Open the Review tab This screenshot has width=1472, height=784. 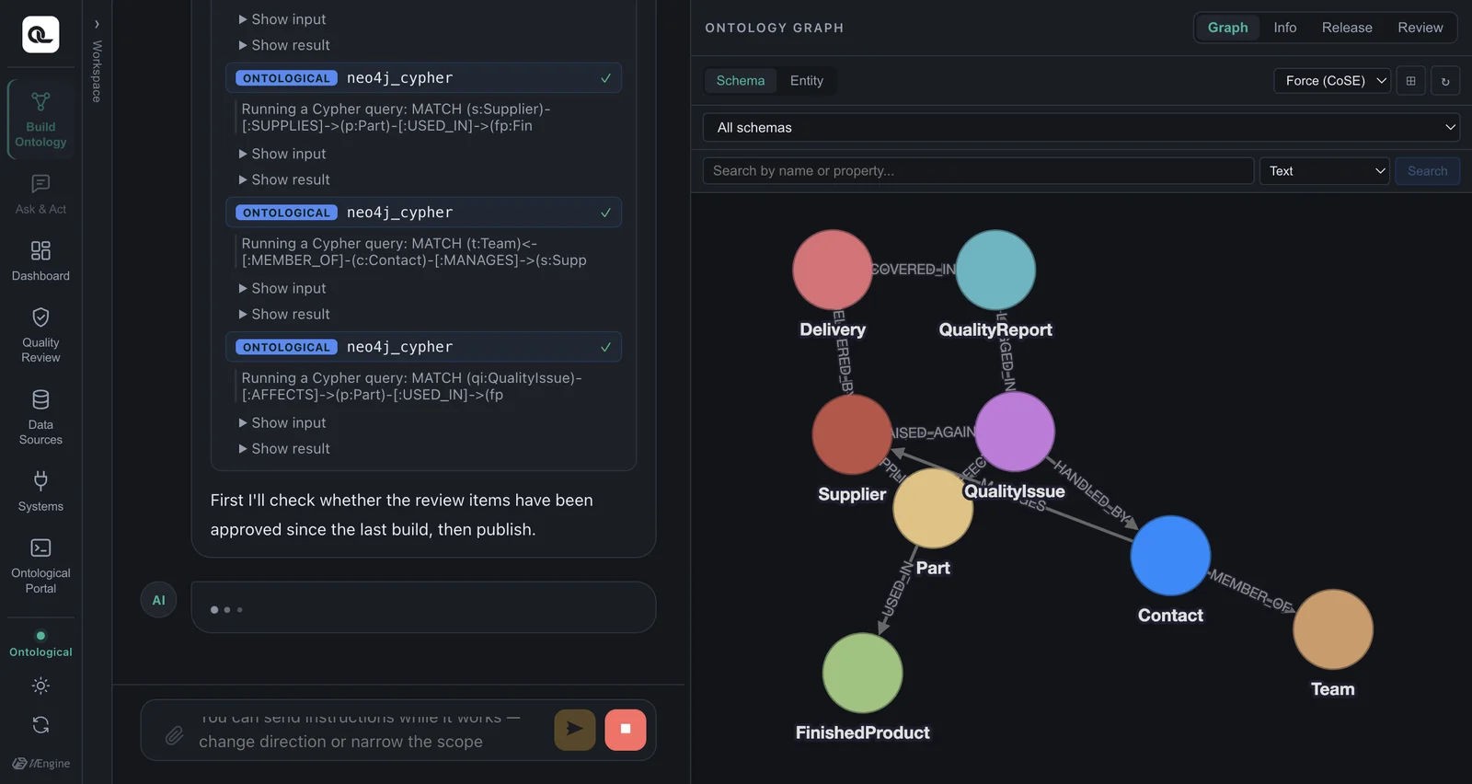(1420, 28)
